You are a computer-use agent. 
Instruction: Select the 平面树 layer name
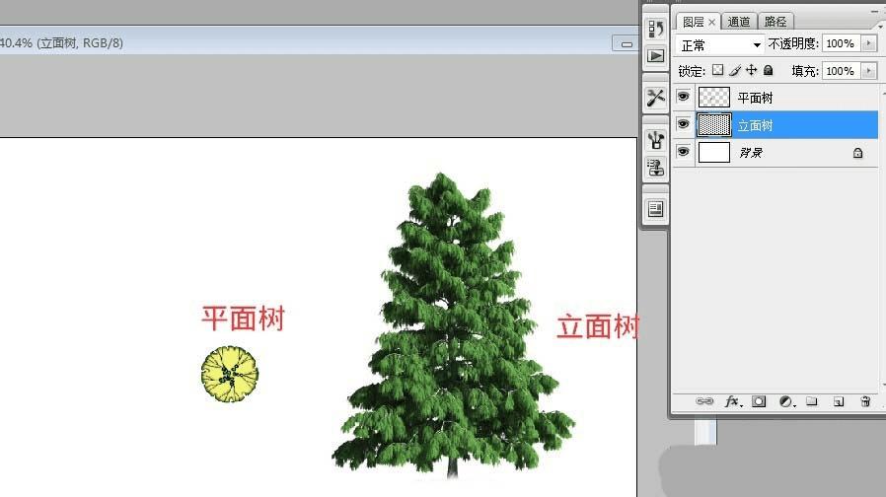tap(755, 98)
